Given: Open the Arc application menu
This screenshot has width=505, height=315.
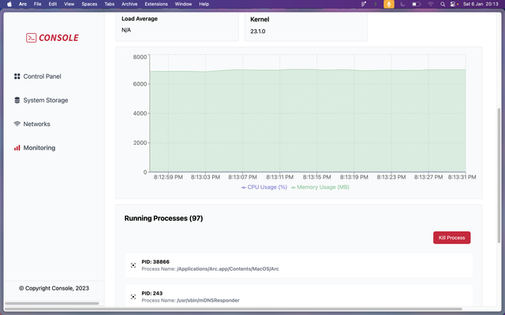Looking at the screenshot, I should tap(23, 4).
